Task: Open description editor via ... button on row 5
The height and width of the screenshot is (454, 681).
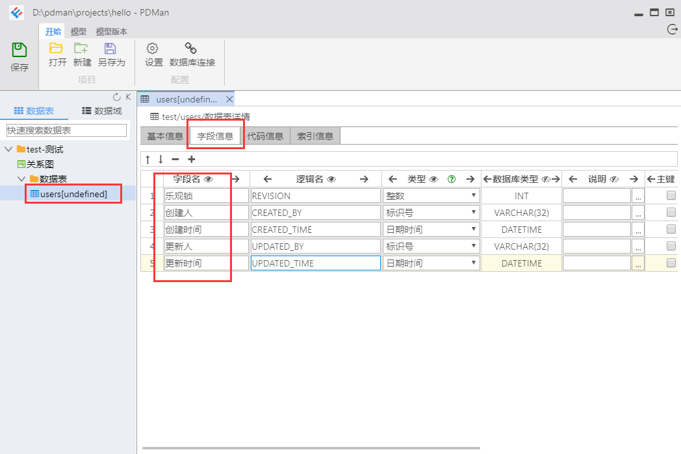Action: tap(638, 263)
